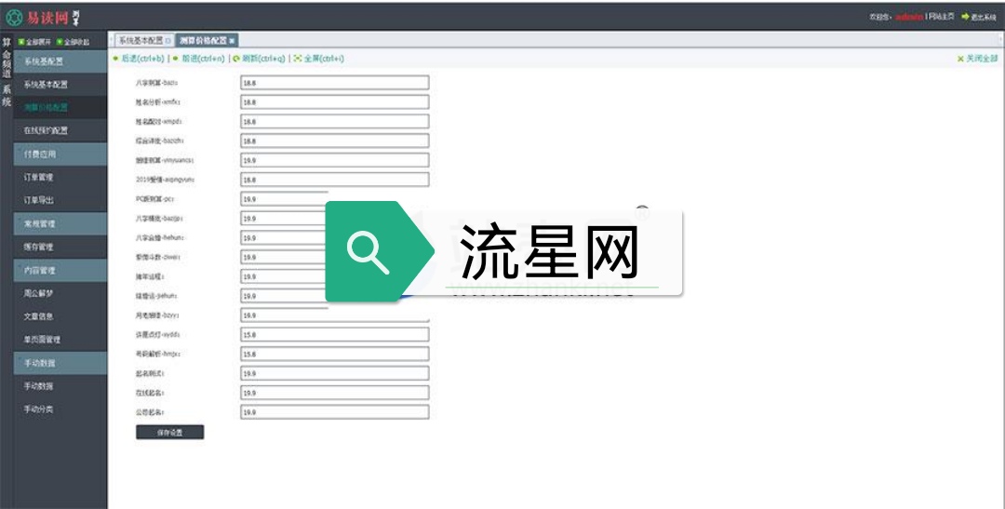Click 关闭全部 to close all tabs
The image size is (1005, 509).
point(982,59)
